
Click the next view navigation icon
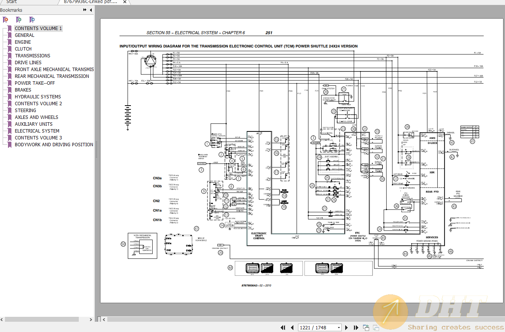click(x=376, y=327)
